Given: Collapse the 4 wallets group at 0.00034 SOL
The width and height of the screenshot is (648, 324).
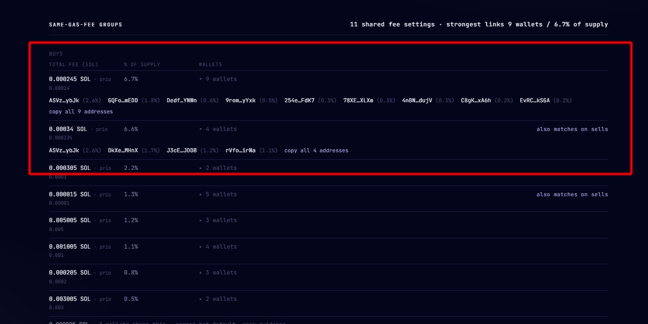Looking at the screenshot, I should (218, 129).
